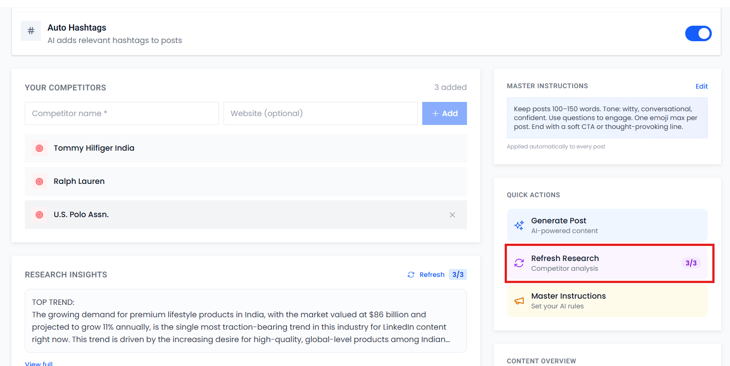Open View full link under insights
The height and width of the screenshot is (366, 730).
[39, 363]
